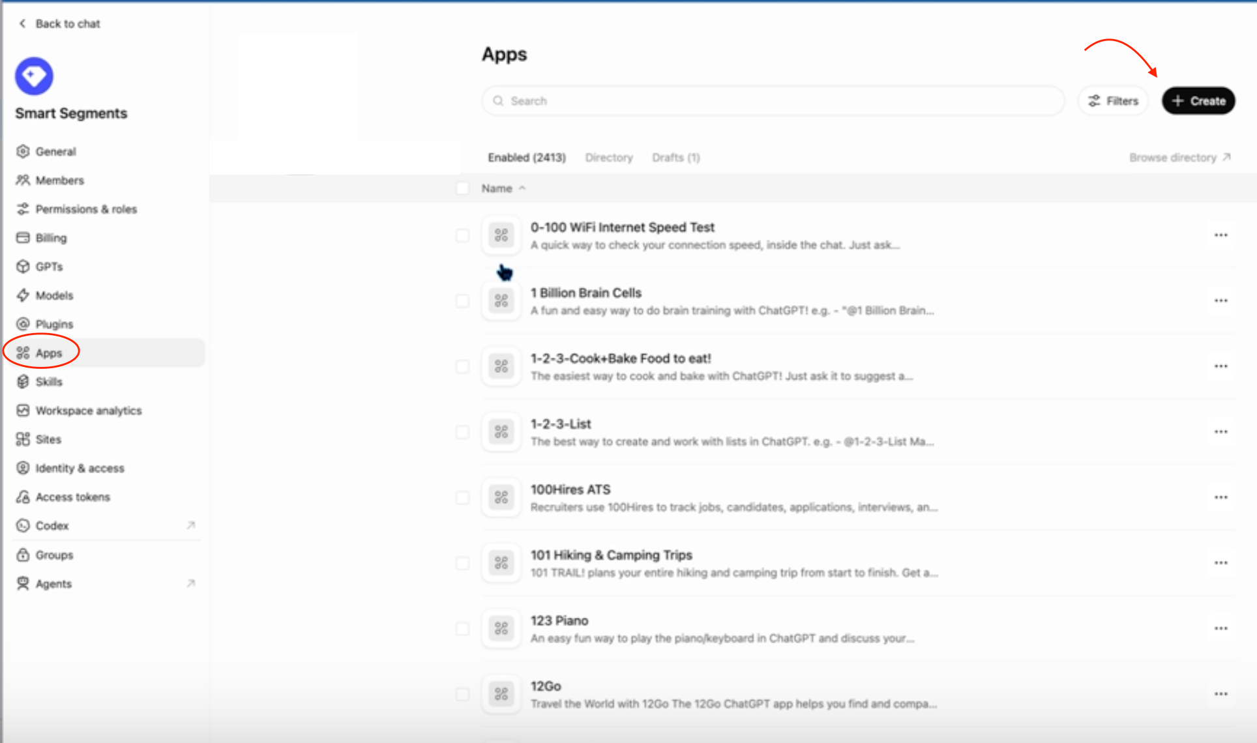
Task: Click the 123 Piano app icon
Action: [501, 628]
